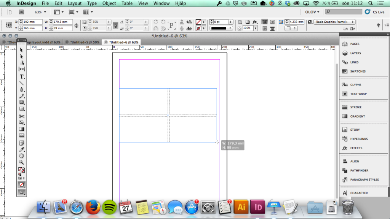The image size is (390, 219).
Task: Open the stroke type dropdown
Action: pos(221,28)
